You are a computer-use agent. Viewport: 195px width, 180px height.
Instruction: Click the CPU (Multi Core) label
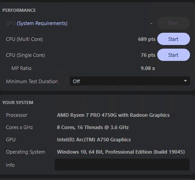coord(24,39)
